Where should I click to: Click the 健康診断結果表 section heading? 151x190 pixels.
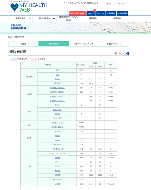point(18,52)
